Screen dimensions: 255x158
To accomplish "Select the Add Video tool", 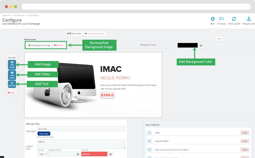I will (12, 75).
